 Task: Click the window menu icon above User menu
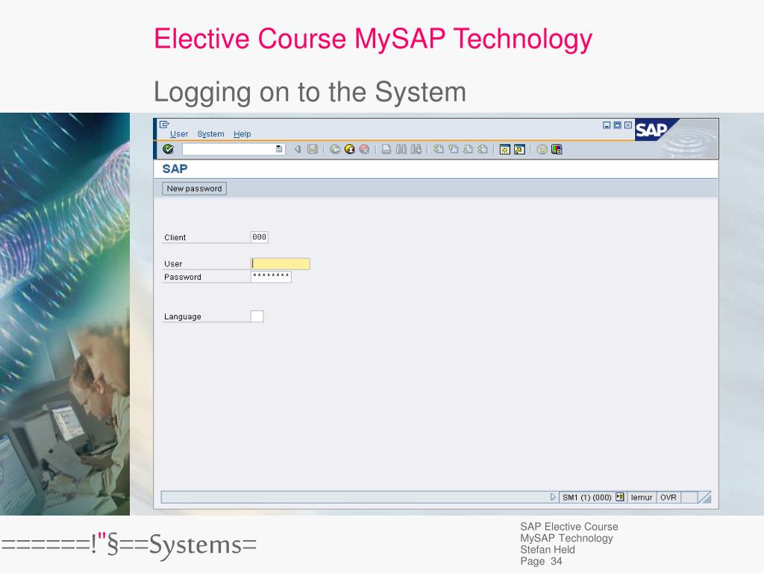coord(164,125)
